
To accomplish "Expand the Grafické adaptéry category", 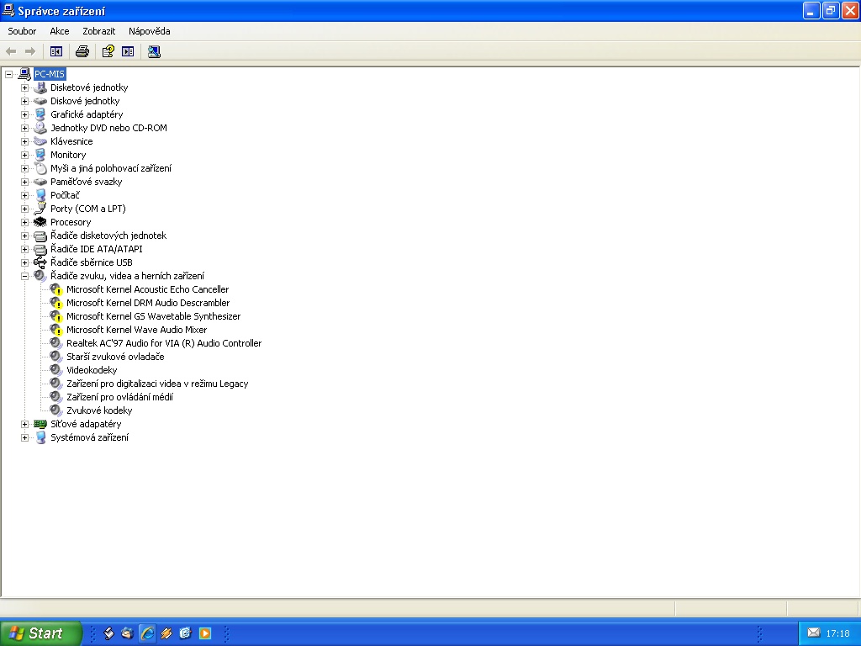I will tap(24, 114).
